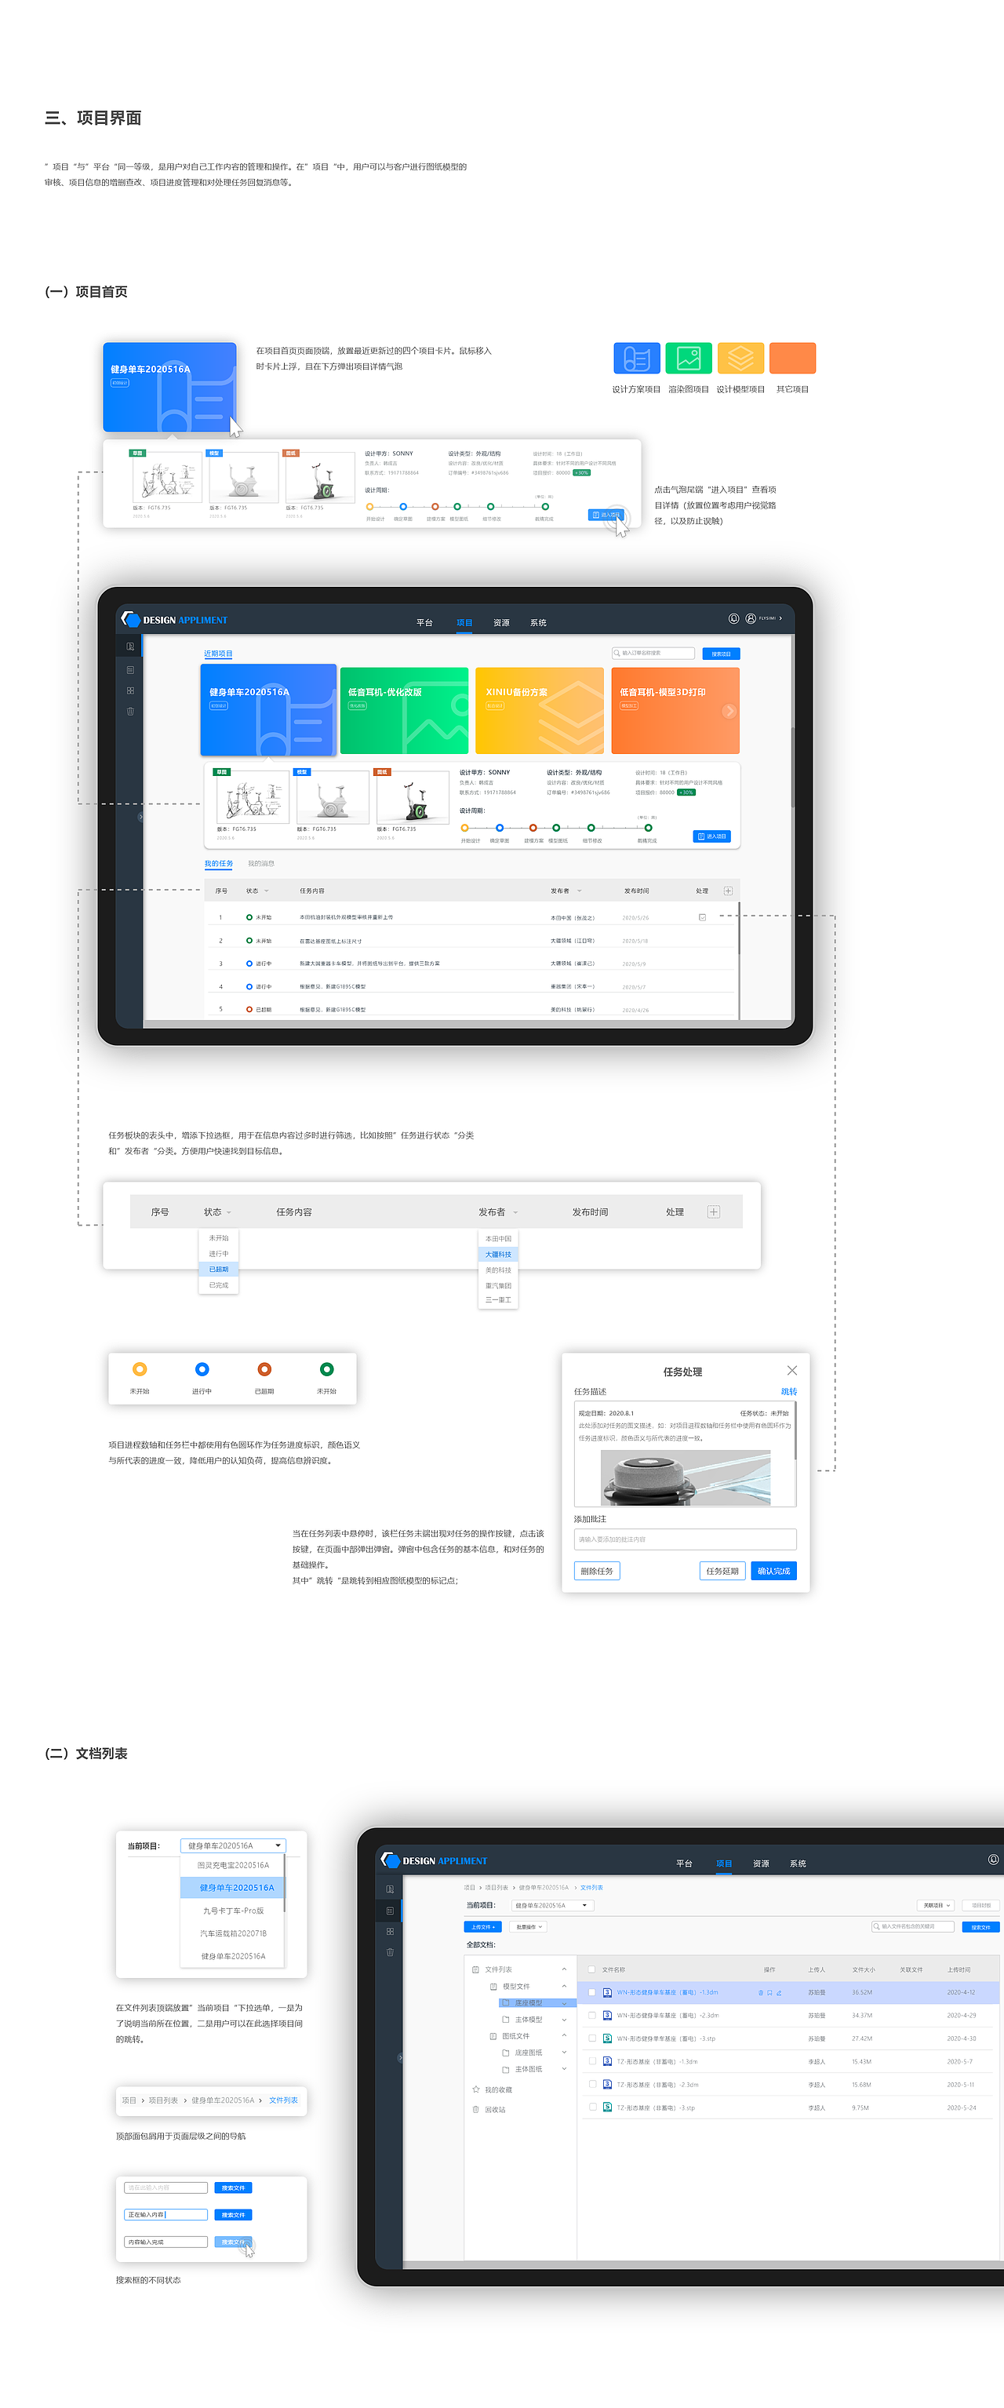Screen dimensions: 1004x2408
Task: Click XINIU备份方案 project card
Action: [x=540, y=710]
